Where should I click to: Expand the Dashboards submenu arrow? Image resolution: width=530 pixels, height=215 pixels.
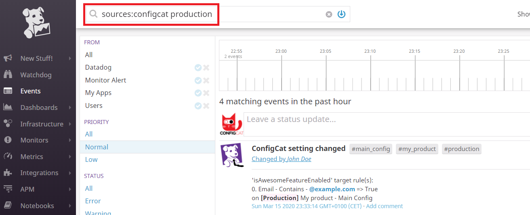[x=70, y=107]
